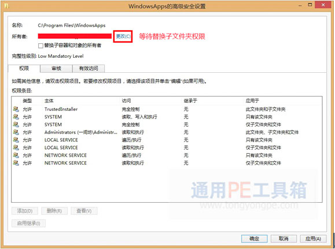The width and height of the screenshot is (335, 249).
Task: Click the user icon of SYSTEM 完全控制 subfolder entry
Action: pyautogui.click(x=16, y=124)
